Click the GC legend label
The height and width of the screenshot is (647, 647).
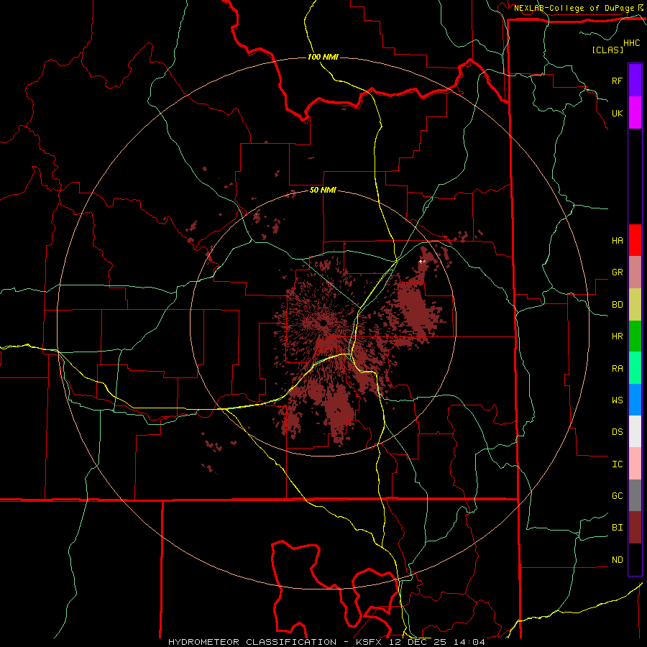point(617,496)
